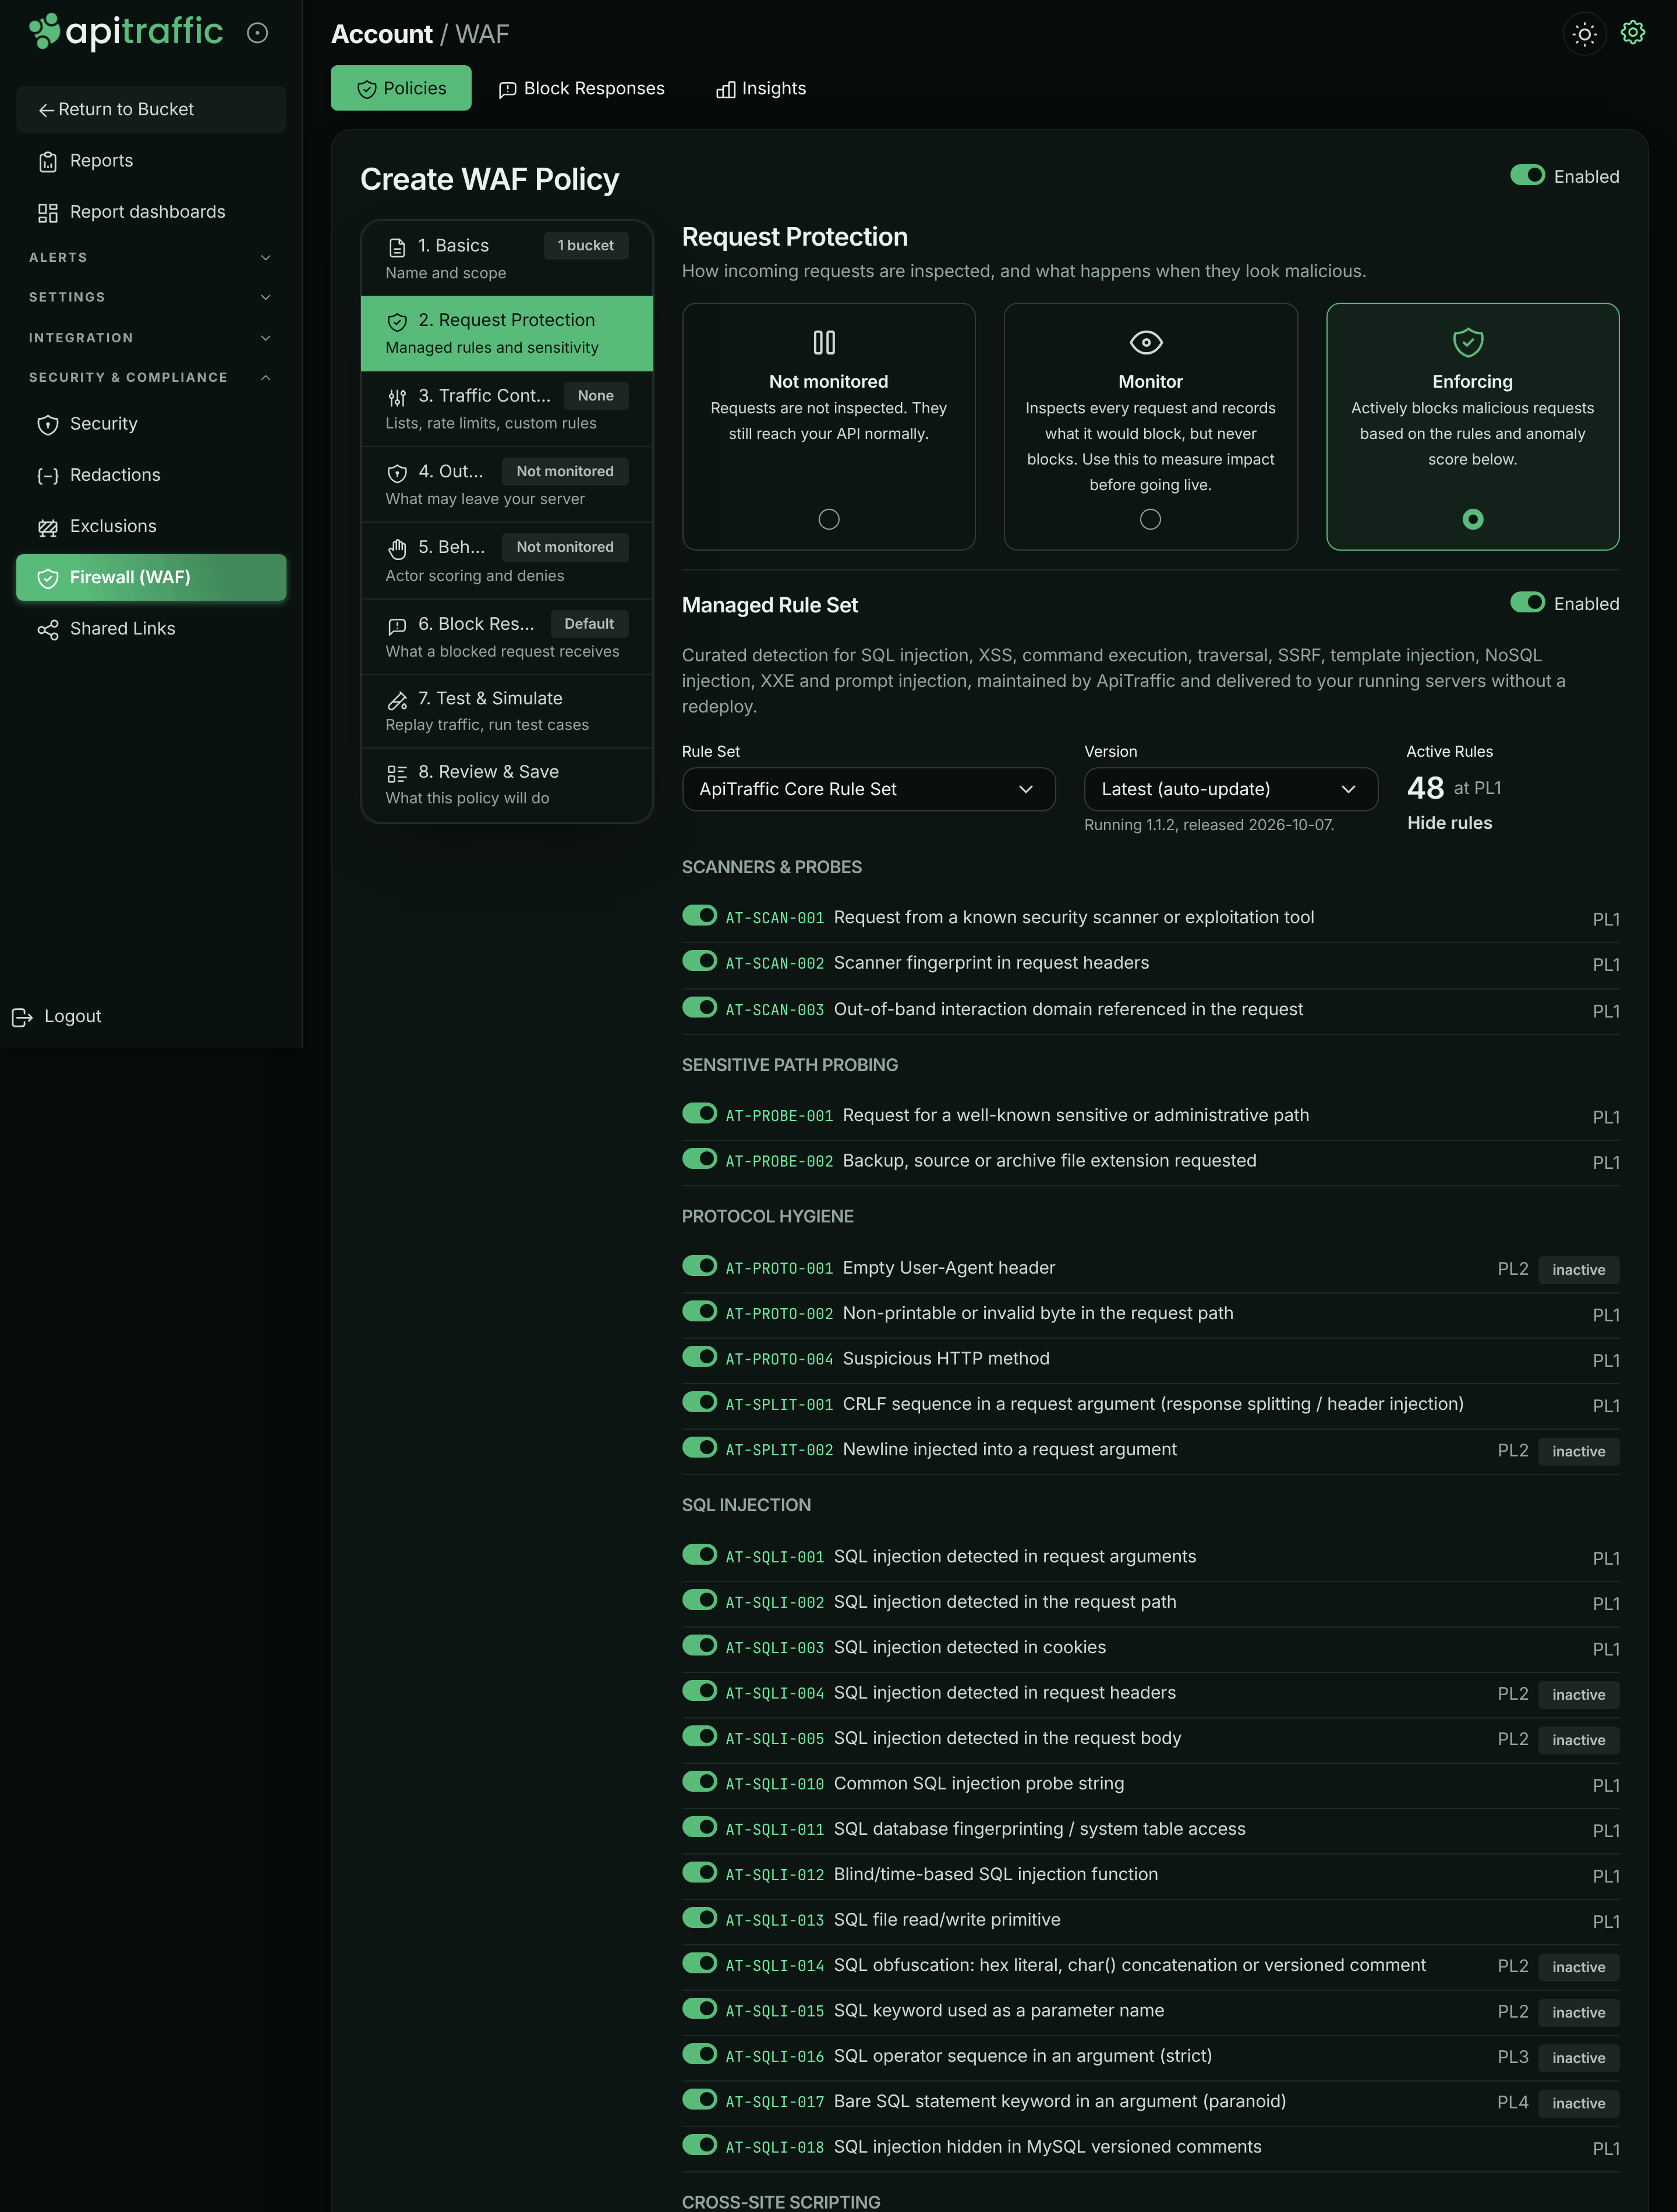Open the settings gear icon
This screenshot has width=1677, height=2212.
tap(1632, 33)
